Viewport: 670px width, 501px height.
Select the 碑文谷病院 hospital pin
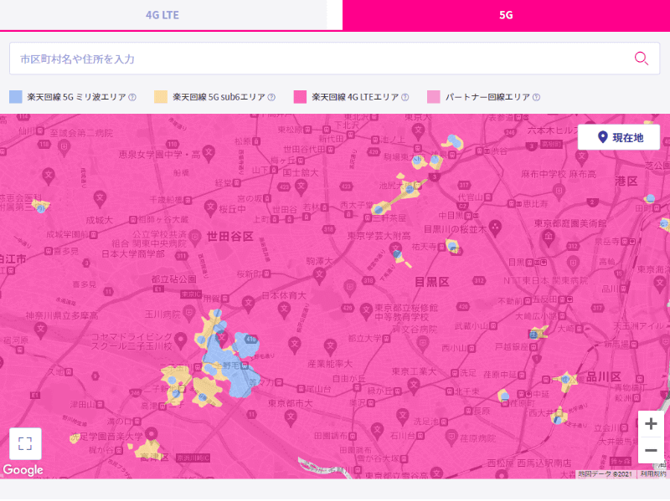423,343
